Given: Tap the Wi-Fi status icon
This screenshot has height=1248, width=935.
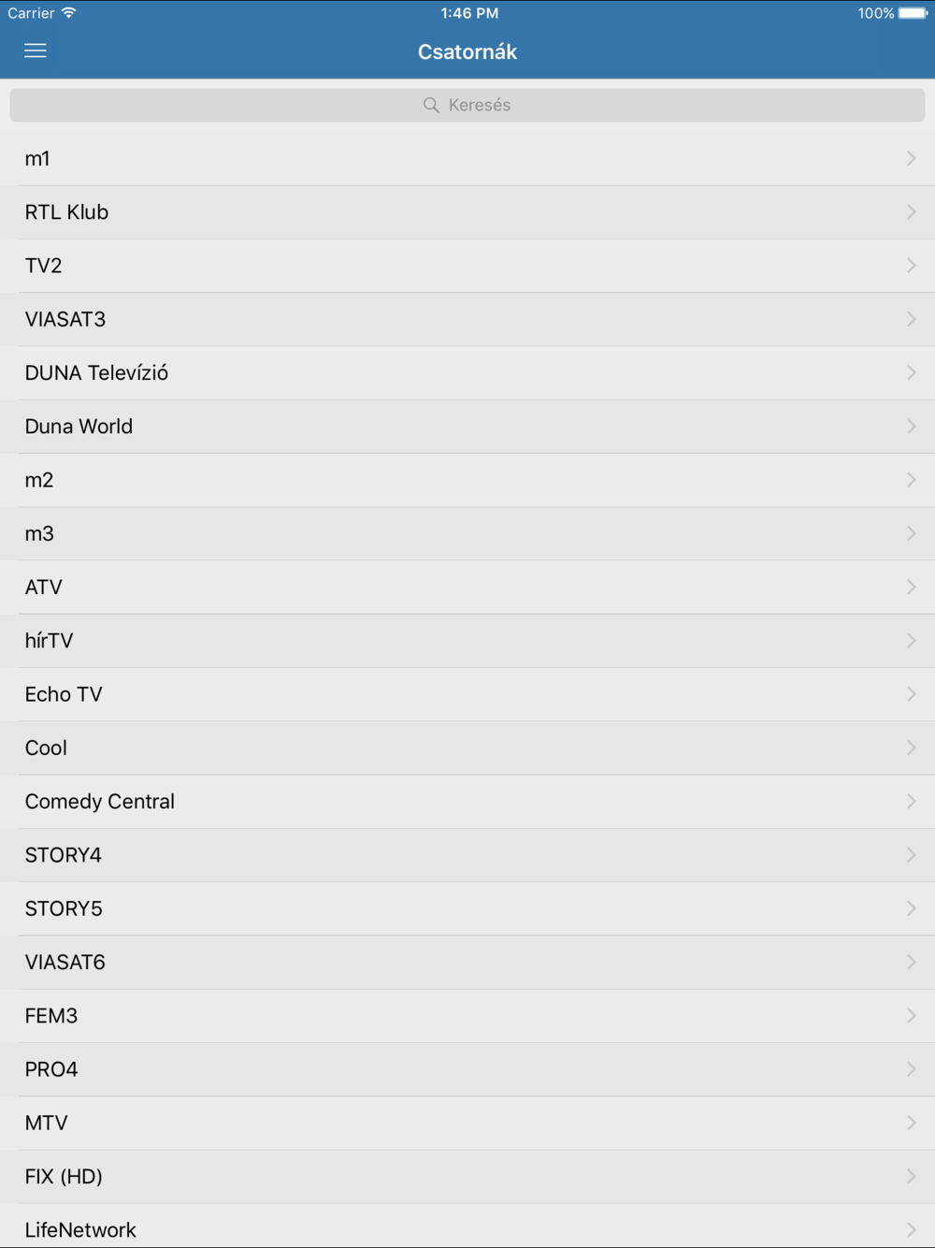Looking at the screenshot, I should 69,13.
